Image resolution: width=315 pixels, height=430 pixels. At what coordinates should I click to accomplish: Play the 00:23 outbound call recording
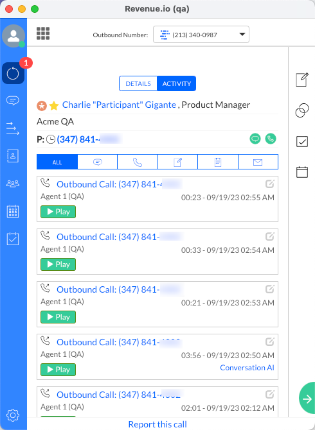[58, 212]
